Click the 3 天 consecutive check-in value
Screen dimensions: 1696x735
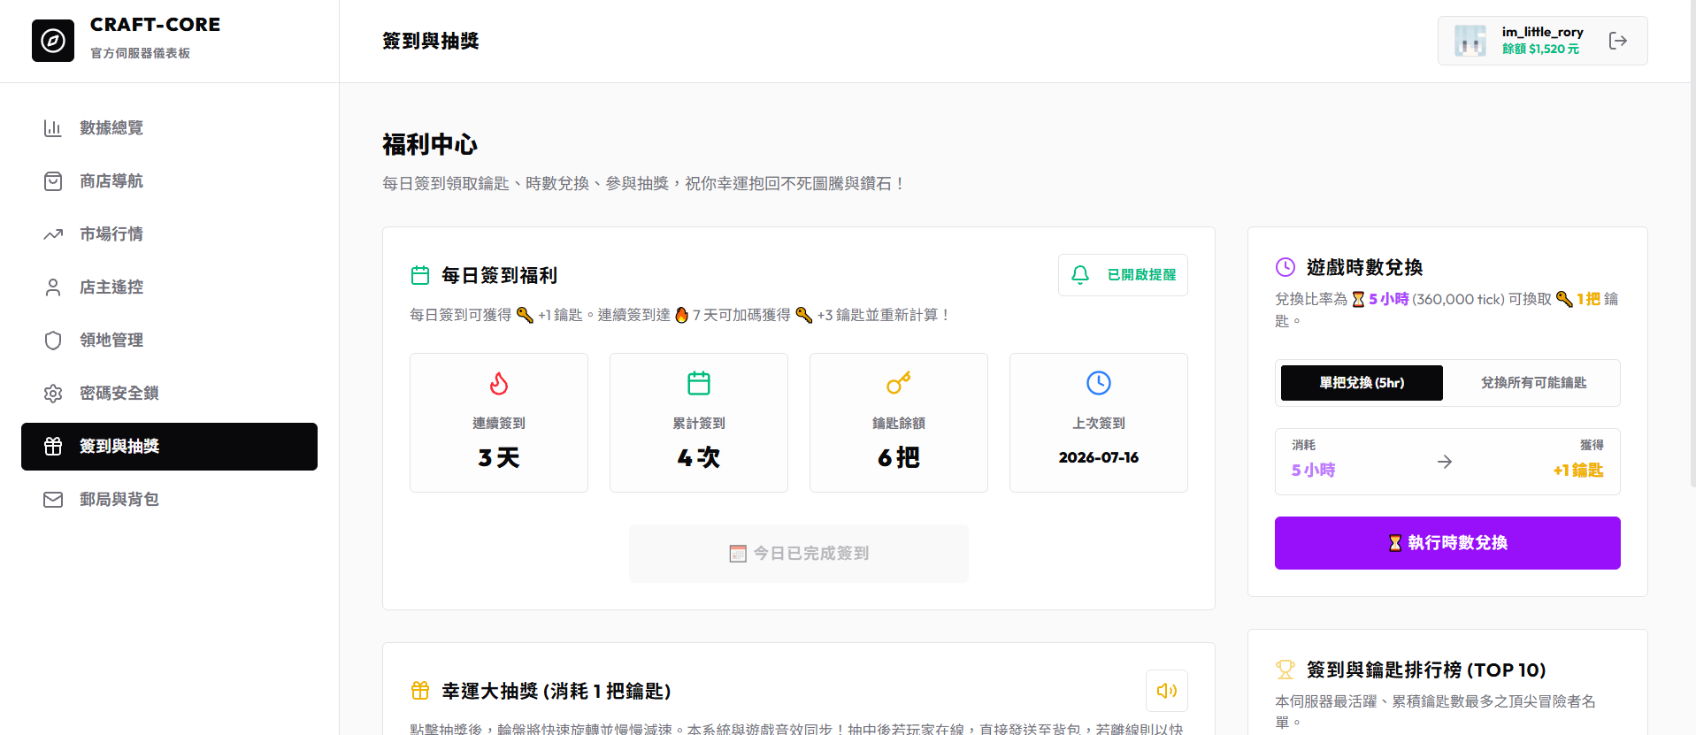tap(499, 457)
